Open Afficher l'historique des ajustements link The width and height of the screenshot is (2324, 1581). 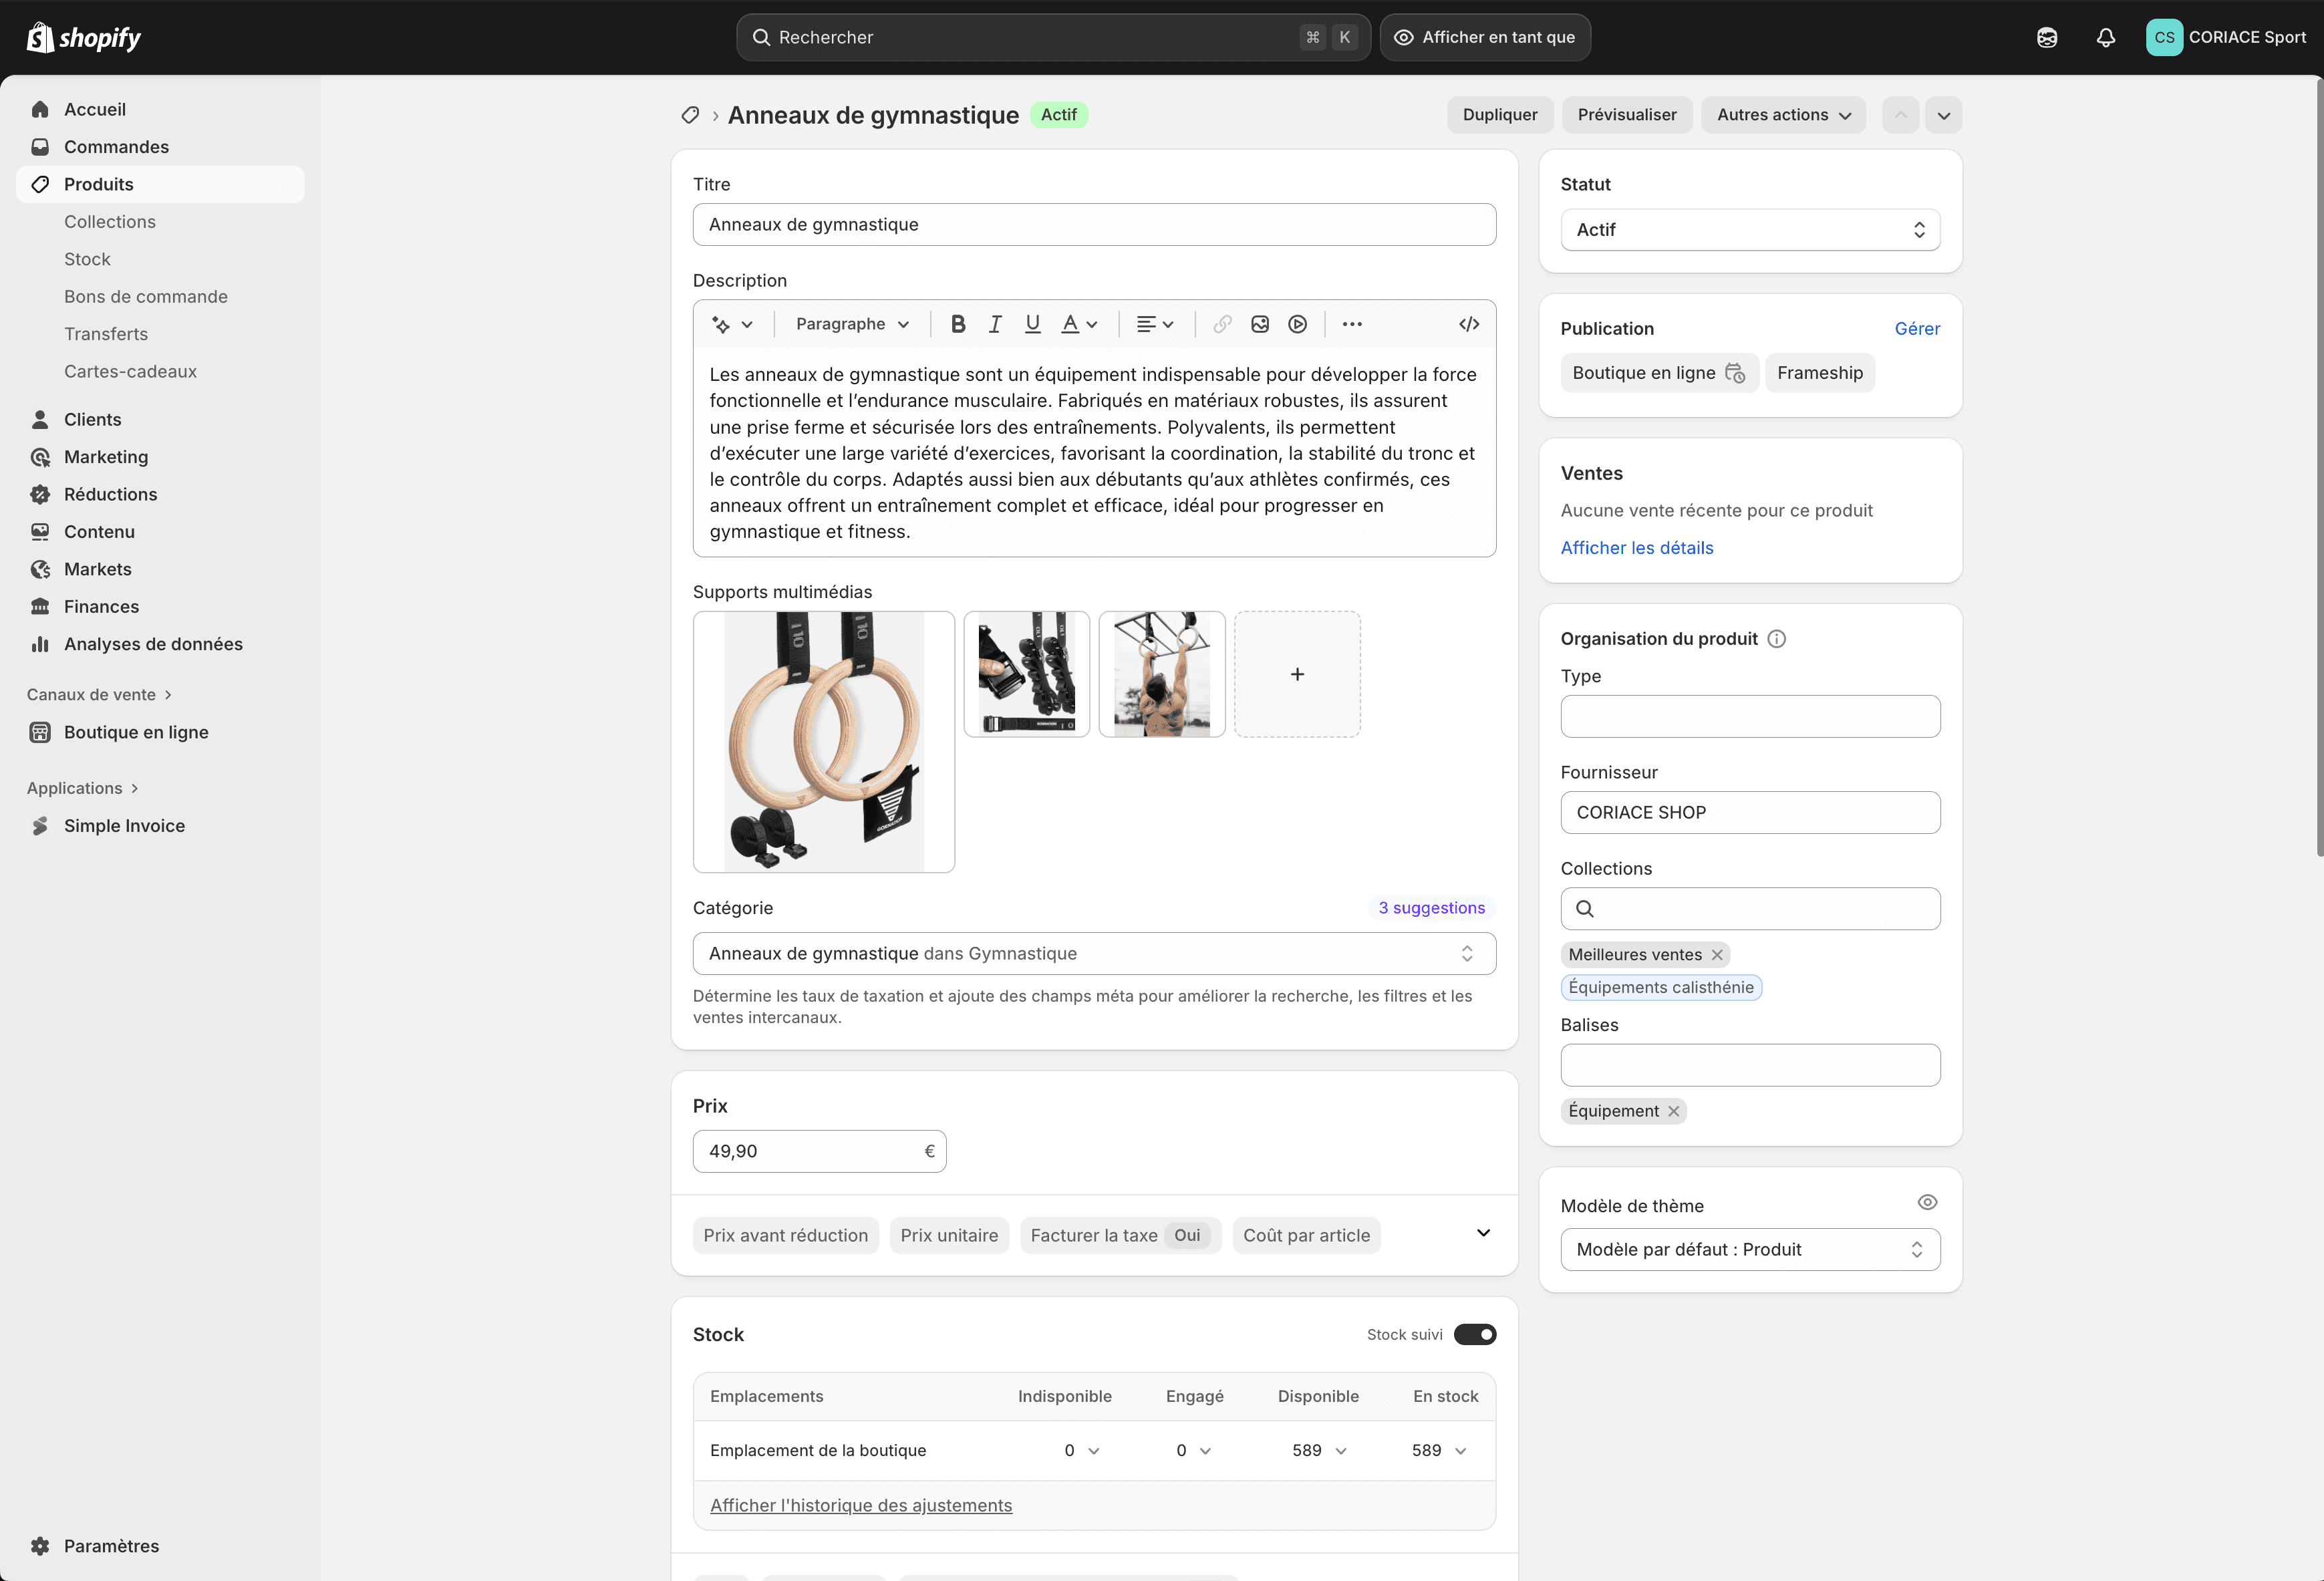click(860, 1505)
